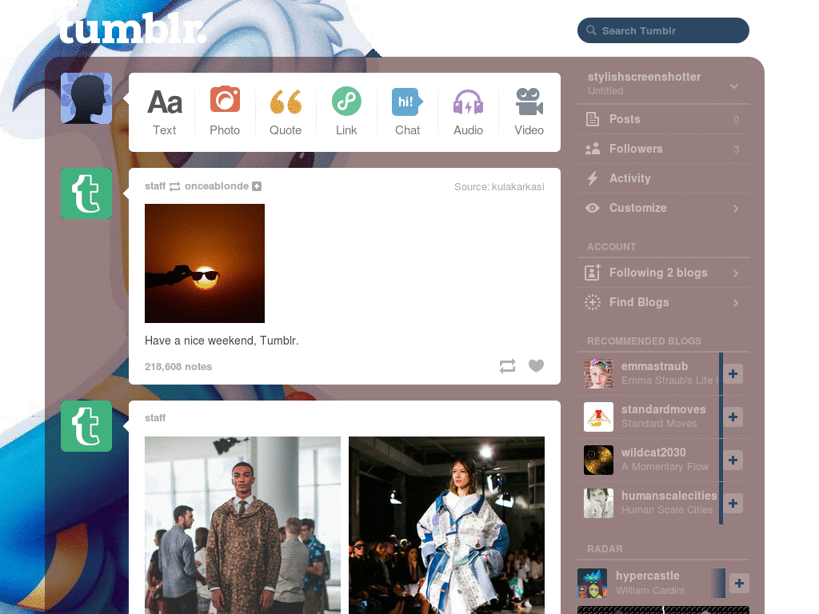Open humanscalecities blog name

(x=669, y=496)
